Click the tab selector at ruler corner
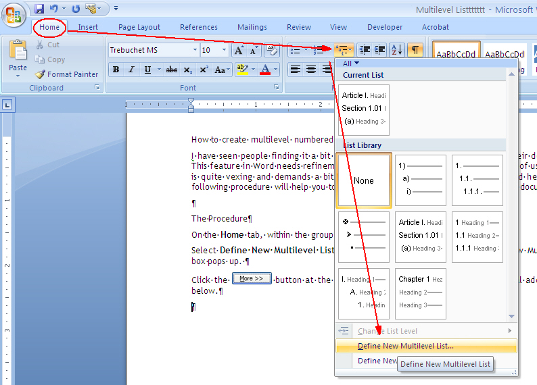Screen dimensions: 537x385 tap(7, 104)
